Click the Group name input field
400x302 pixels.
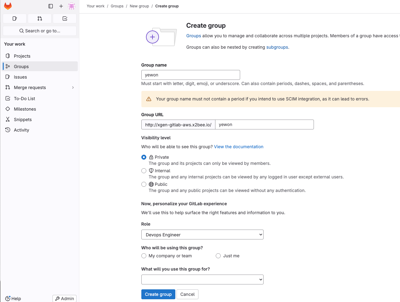tap(191, 75)
